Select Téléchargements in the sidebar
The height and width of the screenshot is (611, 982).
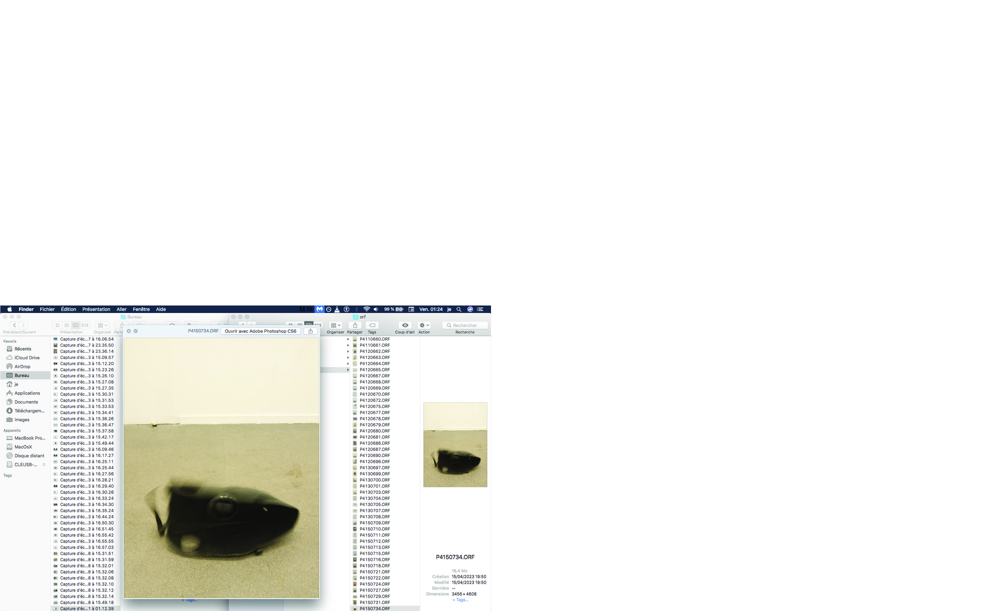[29, 411]
